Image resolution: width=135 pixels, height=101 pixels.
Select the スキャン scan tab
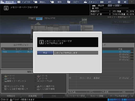(x=91, y=2)
